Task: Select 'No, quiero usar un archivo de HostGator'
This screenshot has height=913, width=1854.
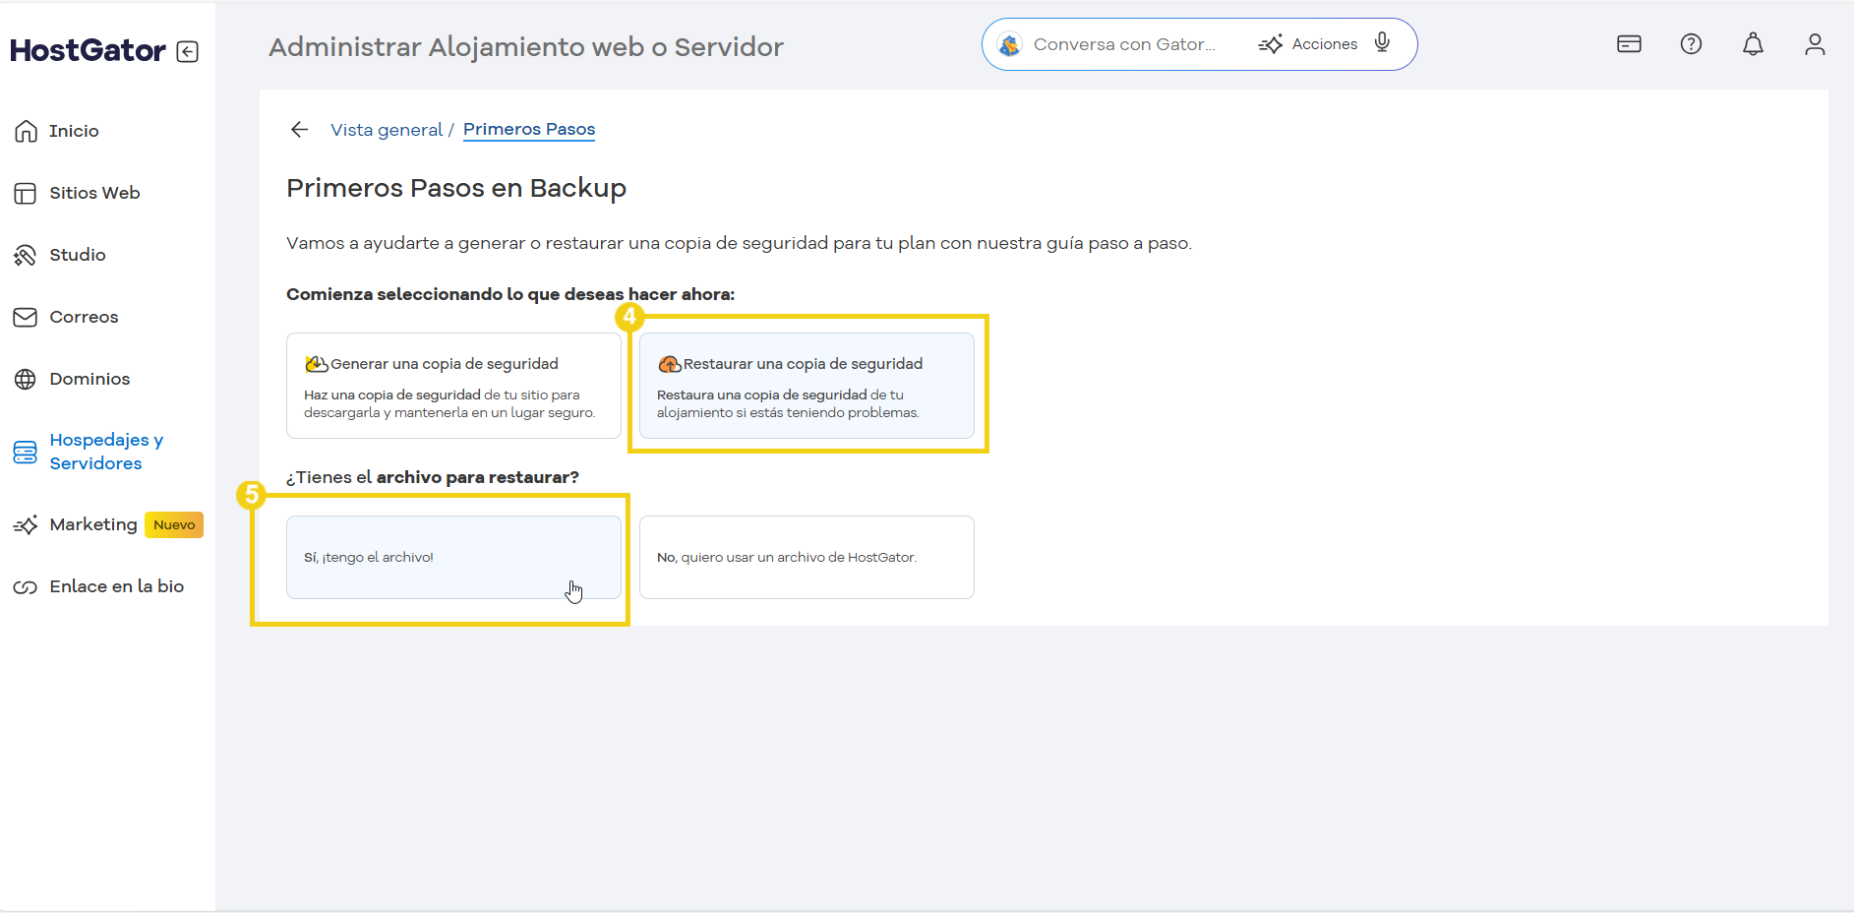Action: click(x=807, y=557)
